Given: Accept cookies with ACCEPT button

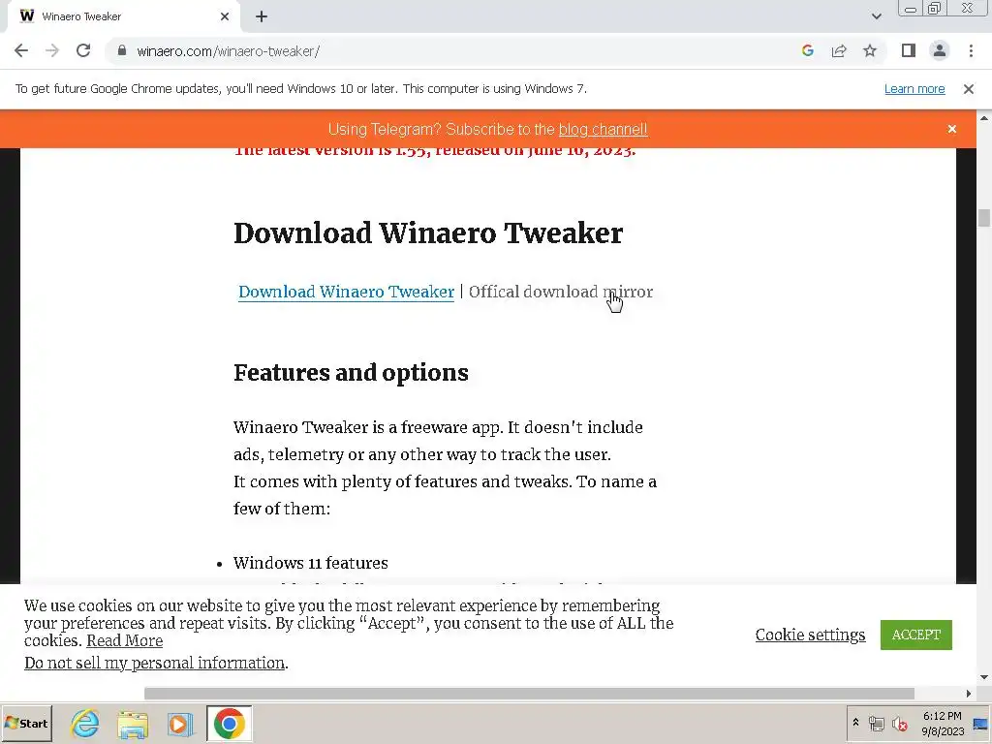Looking at the screenshot, I should coord(916,635).
